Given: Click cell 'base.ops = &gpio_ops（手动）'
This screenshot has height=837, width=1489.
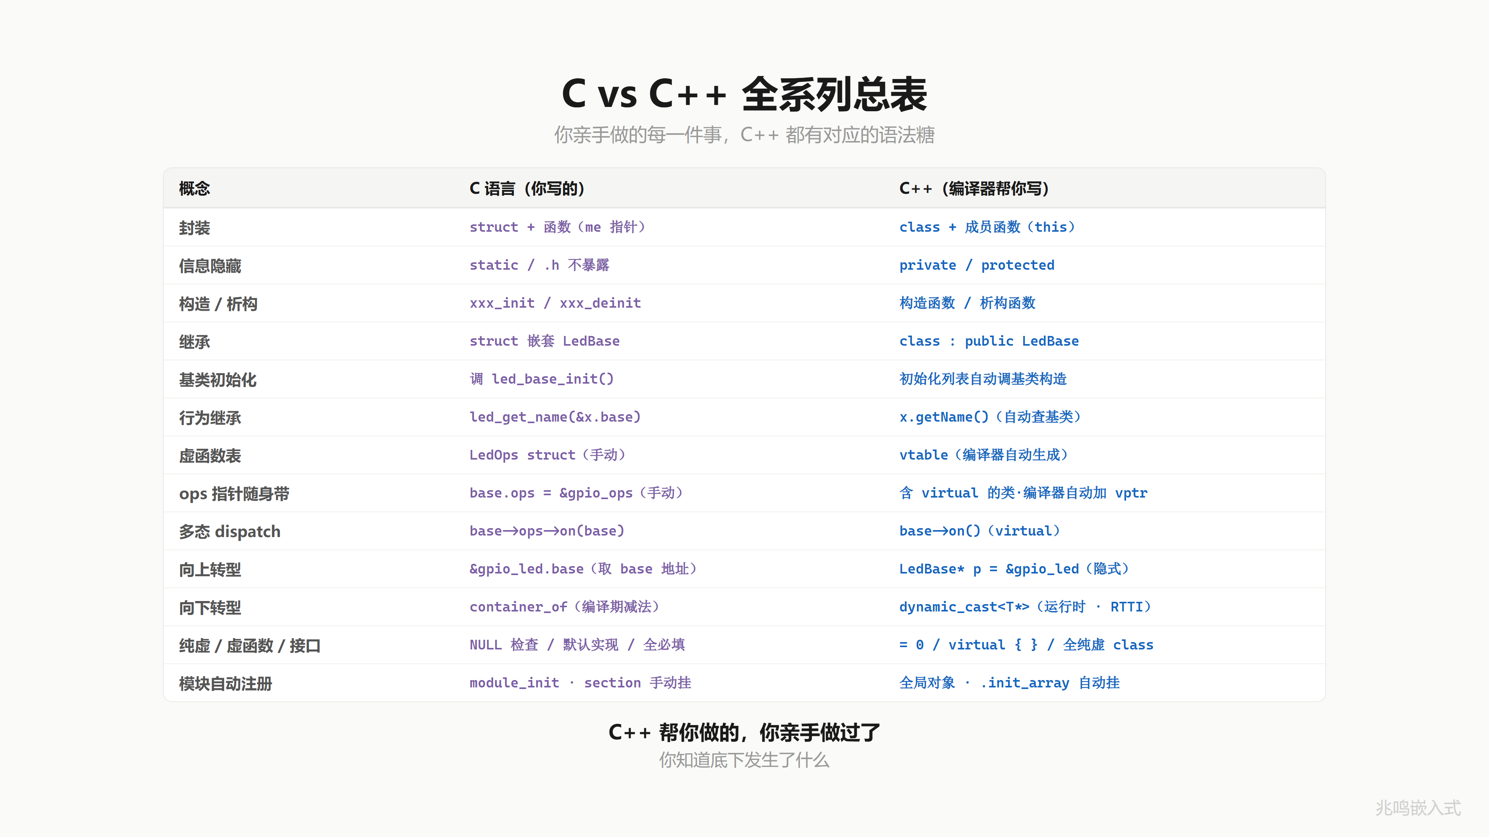Looking at the screenshot, I should pos(576,493).
